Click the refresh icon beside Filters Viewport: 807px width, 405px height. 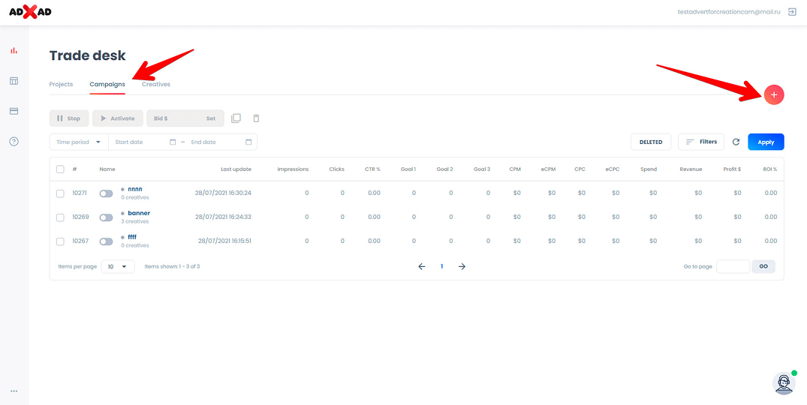736,142
